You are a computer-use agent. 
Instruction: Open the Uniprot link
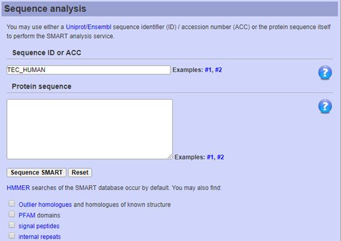[76, 27]
